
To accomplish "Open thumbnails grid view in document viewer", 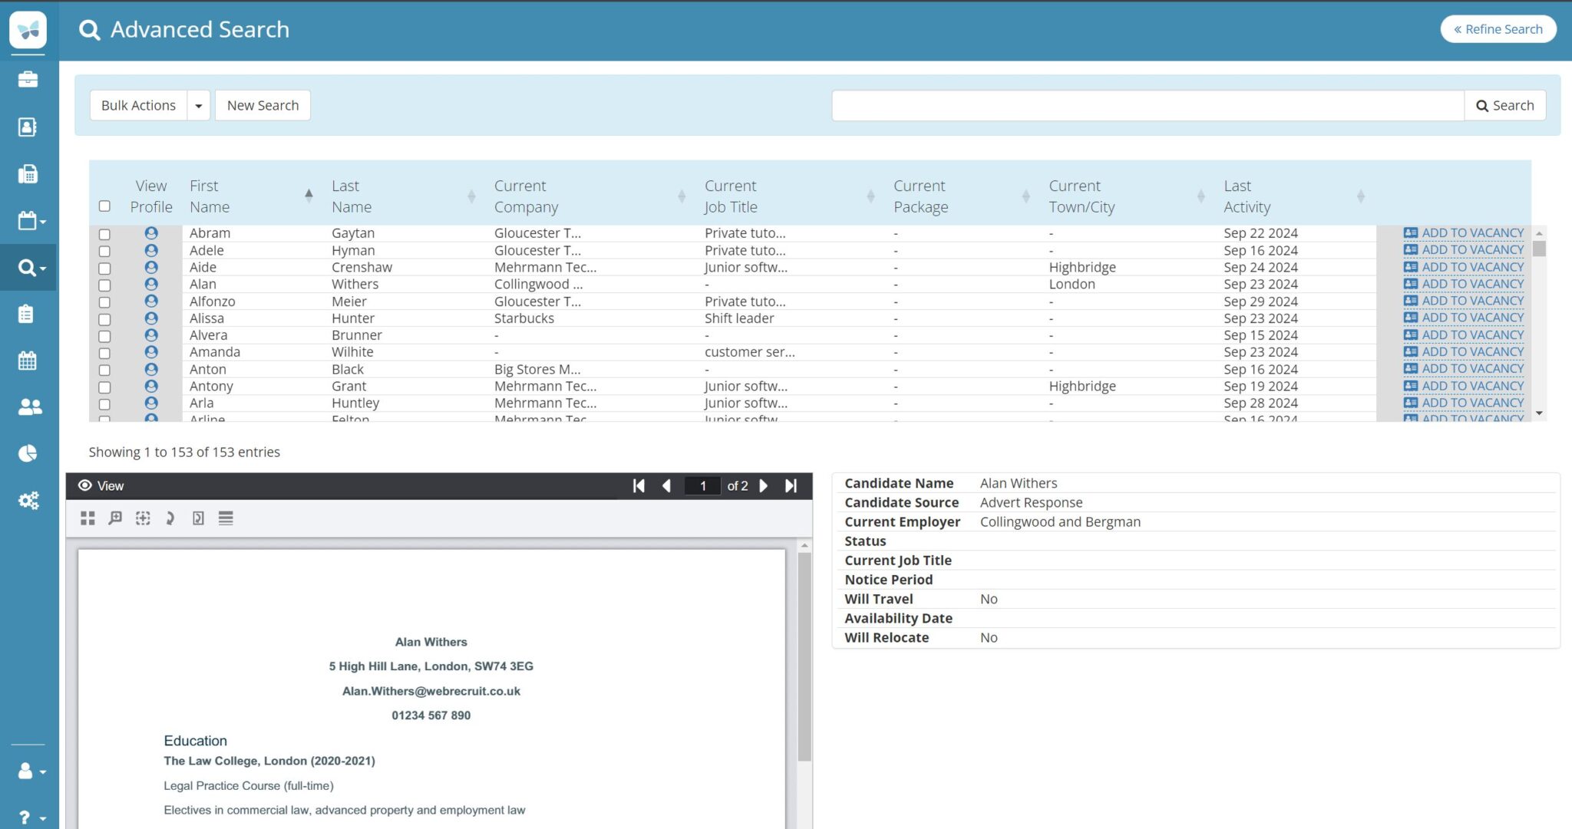I will pyautogui.click(x=88, y=518).
